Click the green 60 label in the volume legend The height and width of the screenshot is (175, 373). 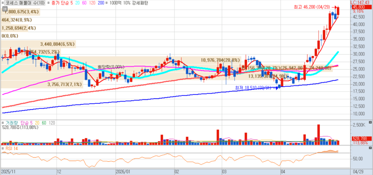pos(44,123)
